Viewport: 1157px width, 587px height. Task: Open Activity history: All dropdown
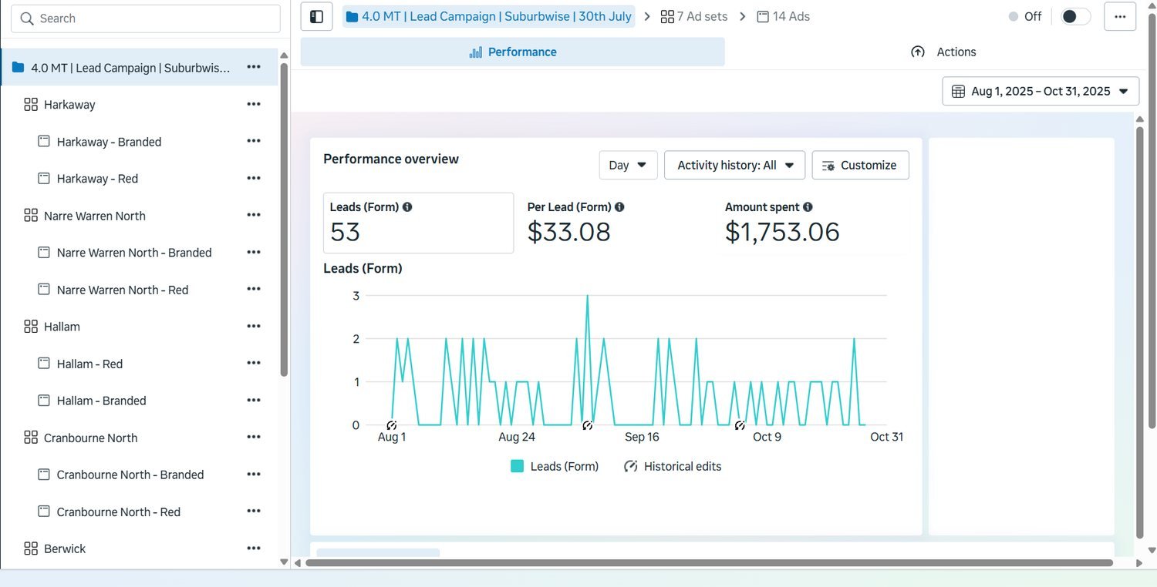click(x=734, y=165)
